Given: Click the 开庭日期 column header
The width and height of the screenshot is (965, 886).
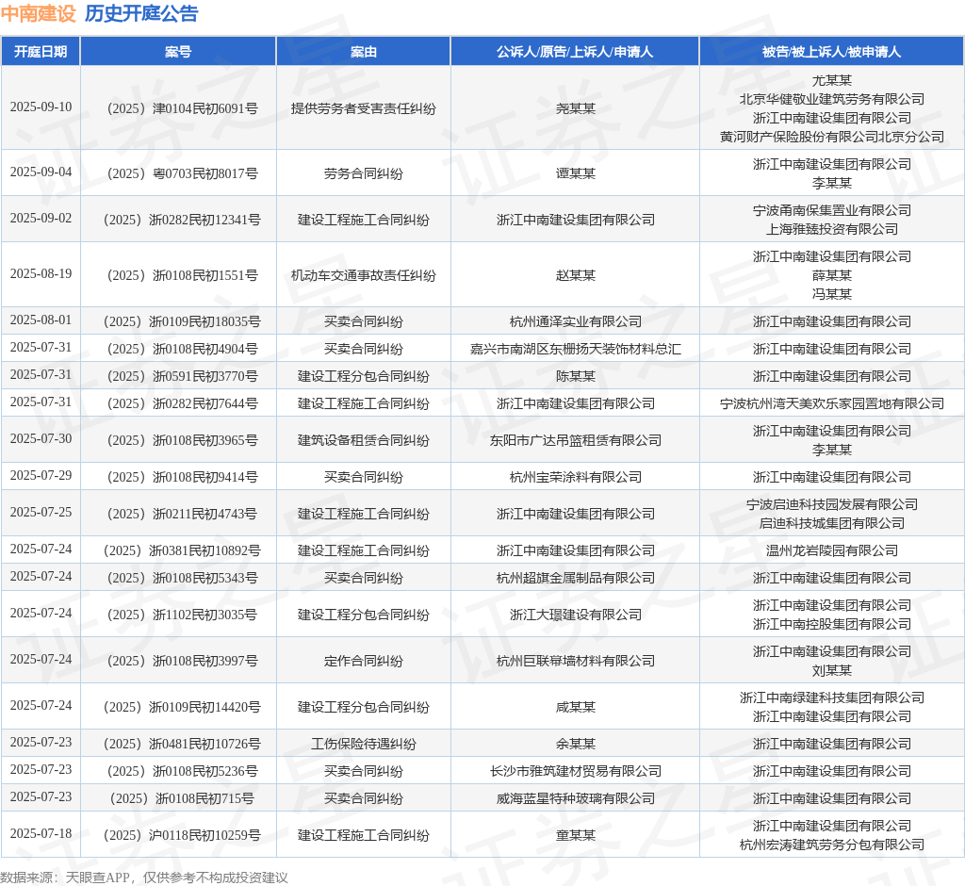Looking at the screenshot, I should click(x=41, y=52).
